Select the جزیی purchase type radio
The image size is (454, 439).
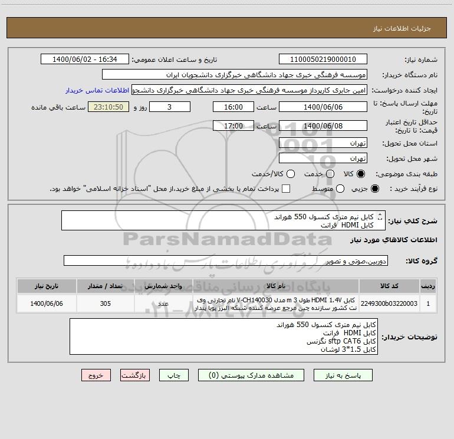[375, 189]
